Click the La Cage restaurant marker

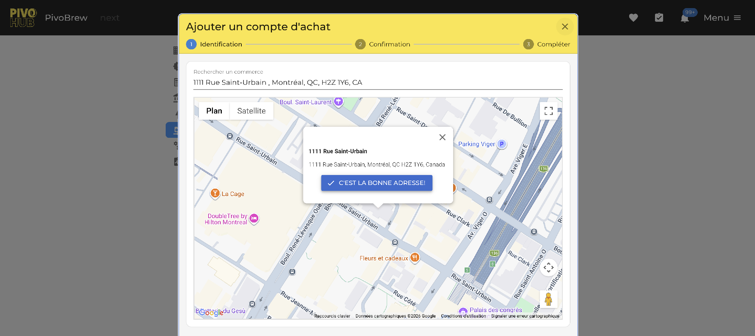tap(215, 193)
